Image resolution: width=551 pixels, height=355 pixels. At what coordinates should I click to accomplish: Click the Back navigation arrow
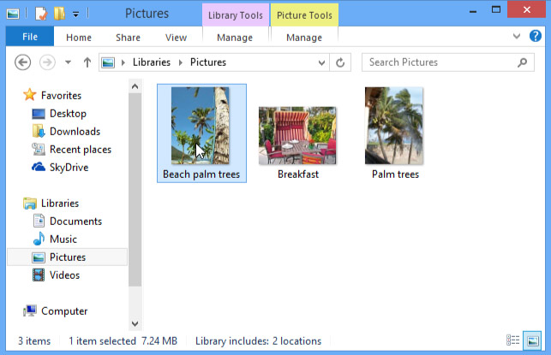pos(23,62)
